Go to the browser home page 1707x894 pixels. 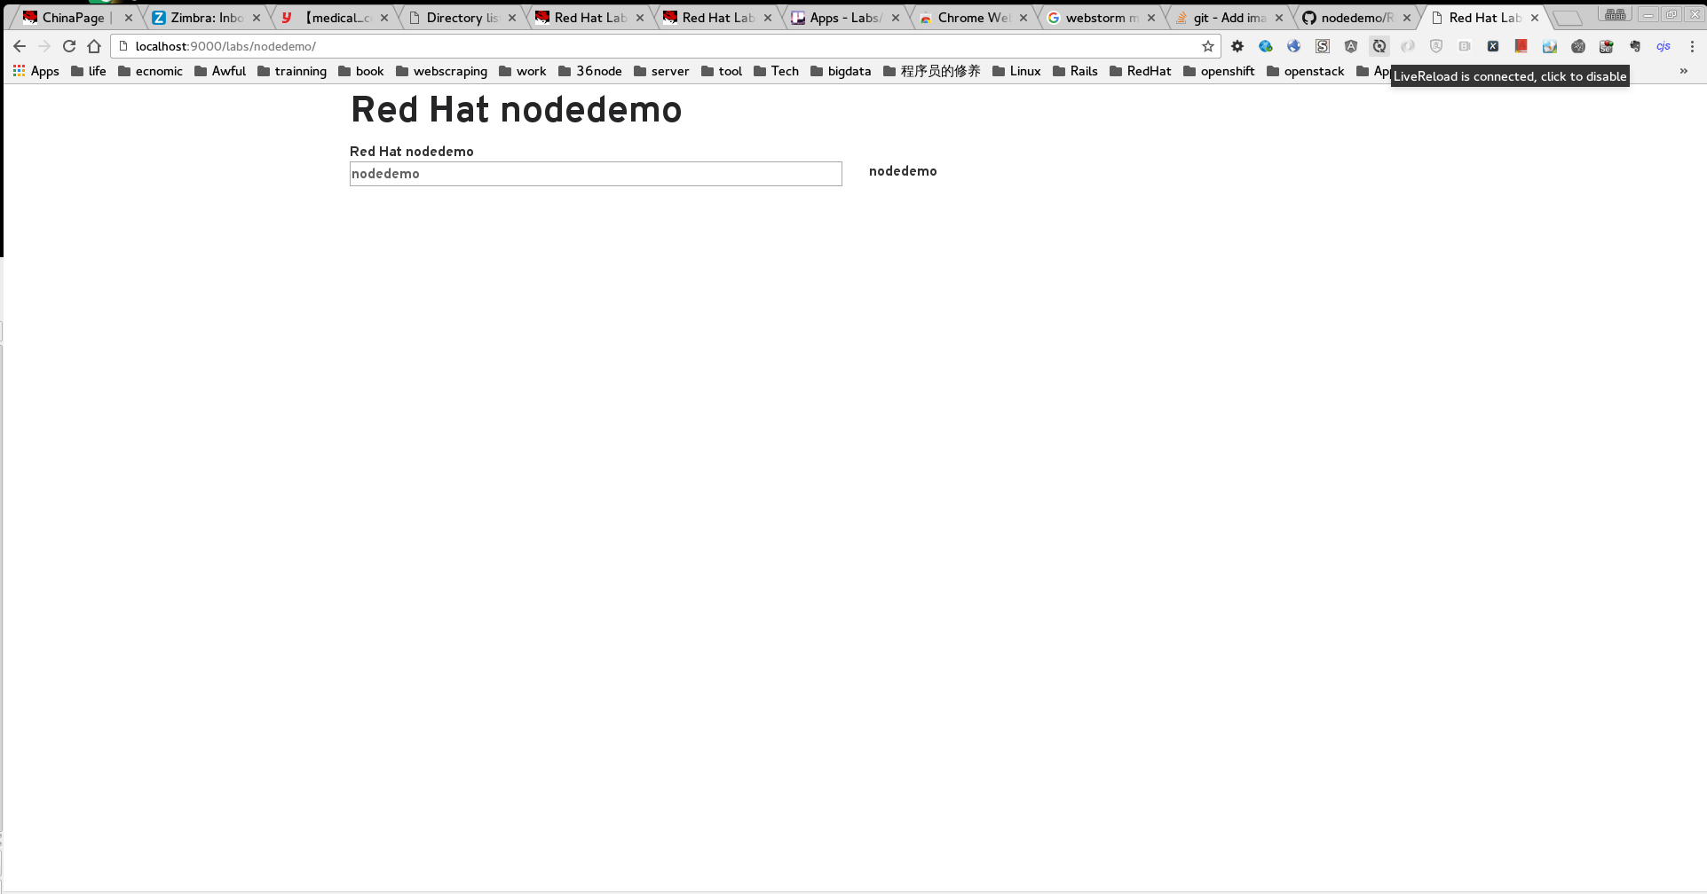tap(94, 46)
